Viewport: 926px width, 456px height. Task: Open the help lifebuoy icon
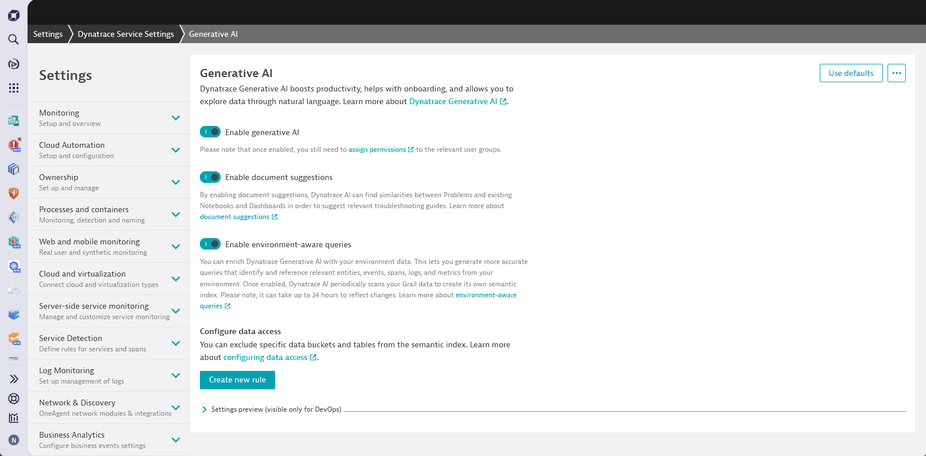[x=14, y=398]
